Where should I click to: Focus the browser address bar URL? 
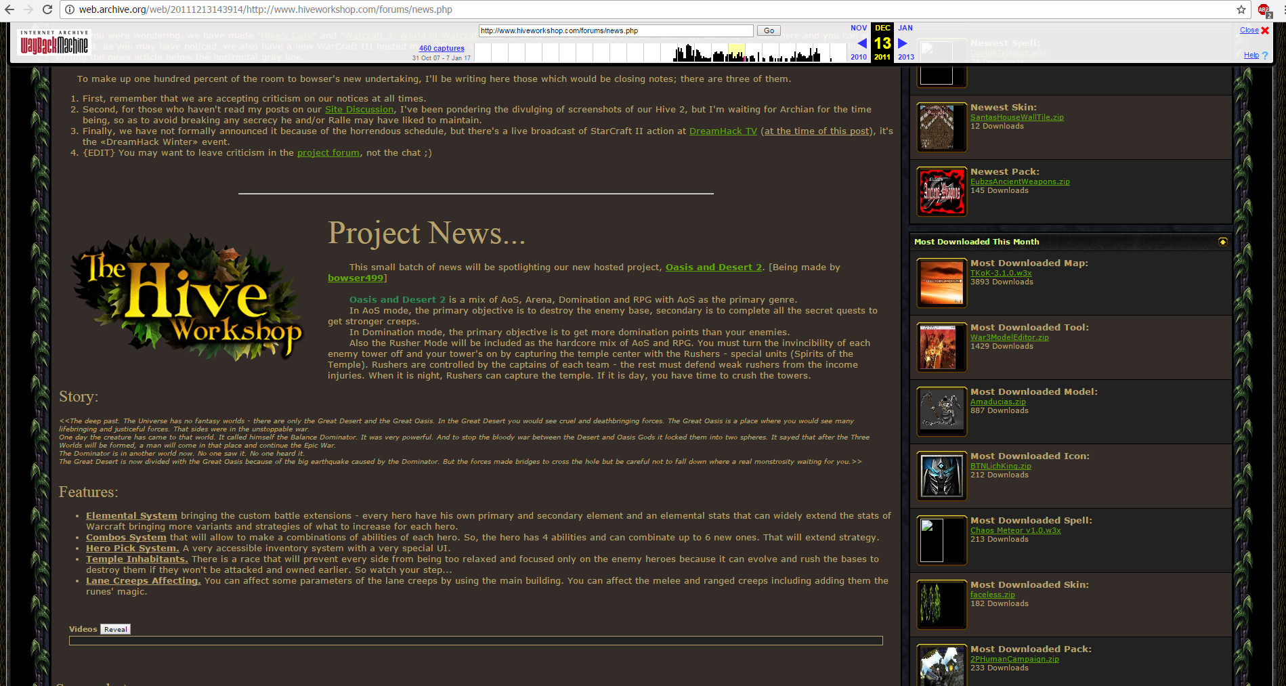pos(265,9)
